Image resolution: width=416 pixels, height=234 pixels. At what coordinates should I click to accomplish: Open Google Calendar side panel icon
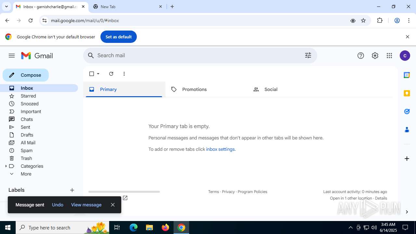[407, 75]
